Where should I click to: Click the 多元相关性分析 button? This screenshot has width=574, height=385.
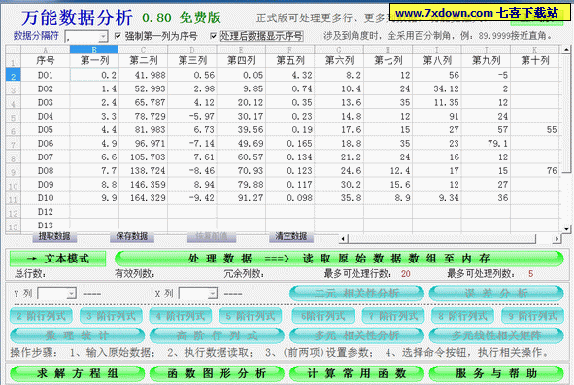[356, 335]
